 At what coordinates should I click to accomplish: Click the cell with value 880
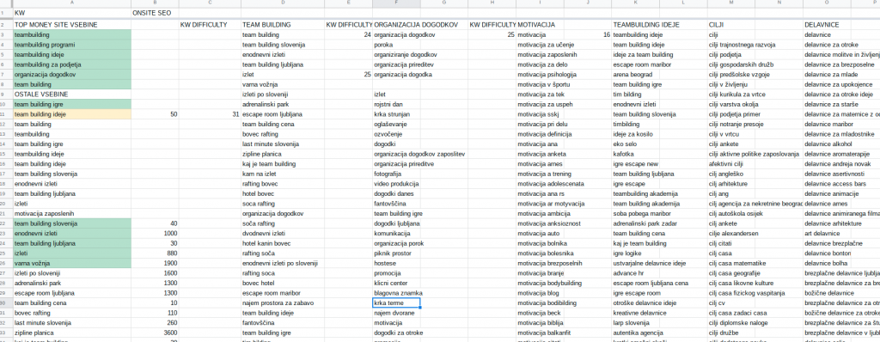pyautogui.click(x=155, y=253)
